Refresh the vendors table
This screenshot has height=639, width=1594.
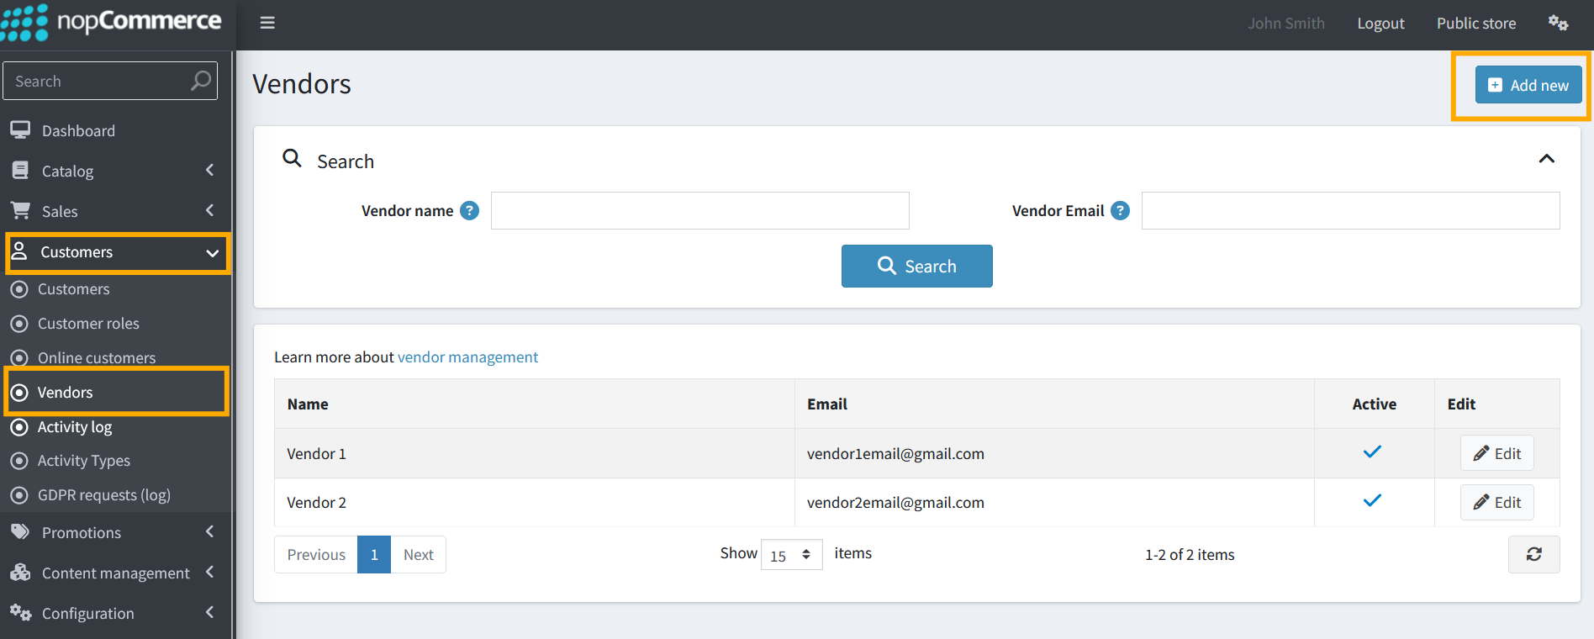coord(1533,554)
